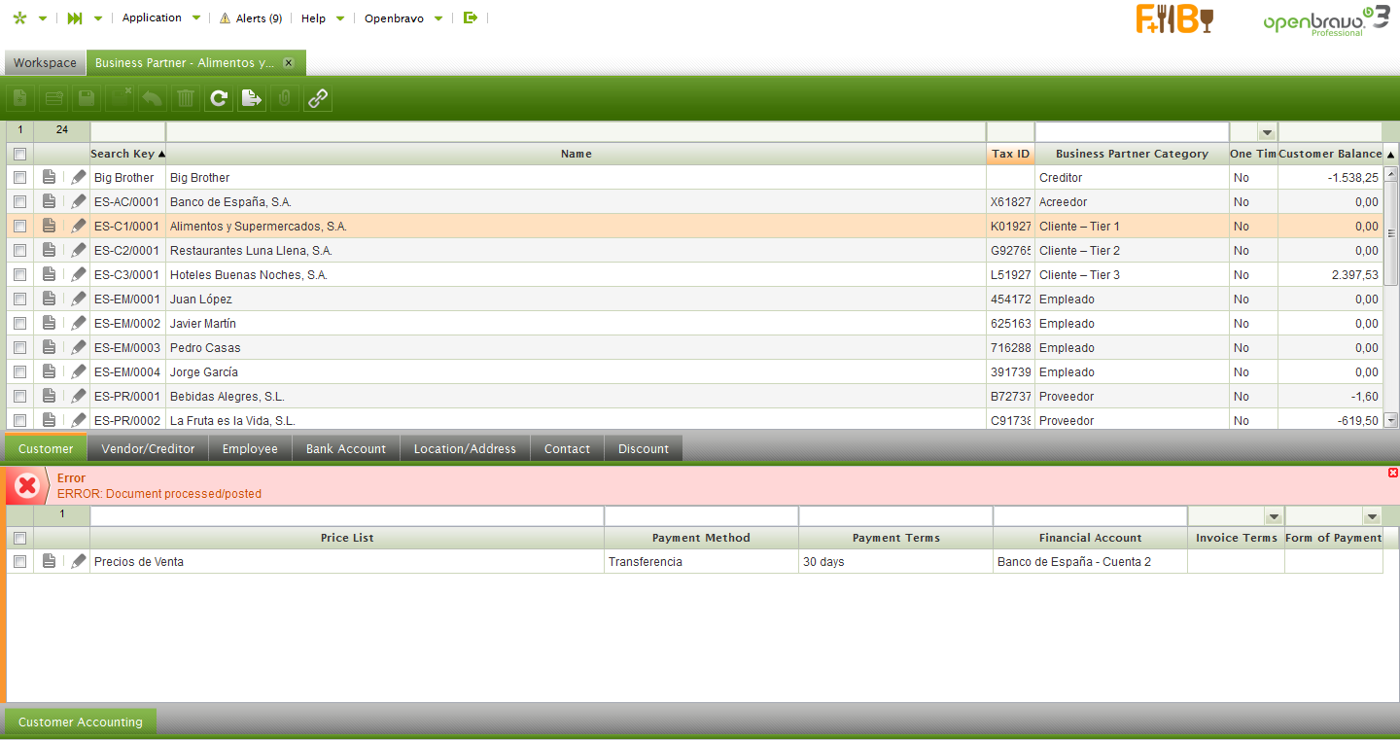Click the Business Partner Category filter field

pos(1131,131)
